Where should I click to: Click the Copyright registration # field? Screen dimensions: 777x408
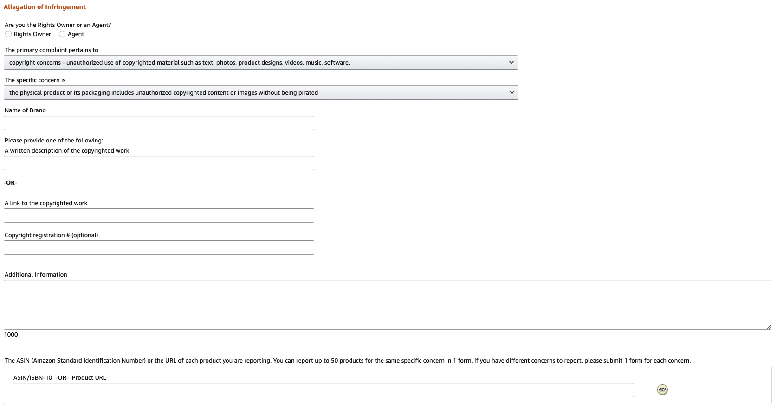159,248
